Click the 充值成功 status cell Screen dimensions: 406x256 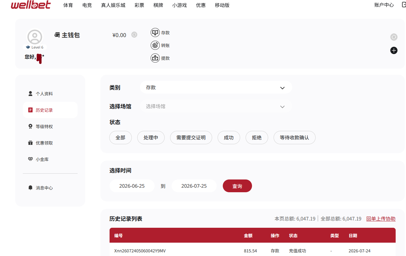click(x=298, y=251)
